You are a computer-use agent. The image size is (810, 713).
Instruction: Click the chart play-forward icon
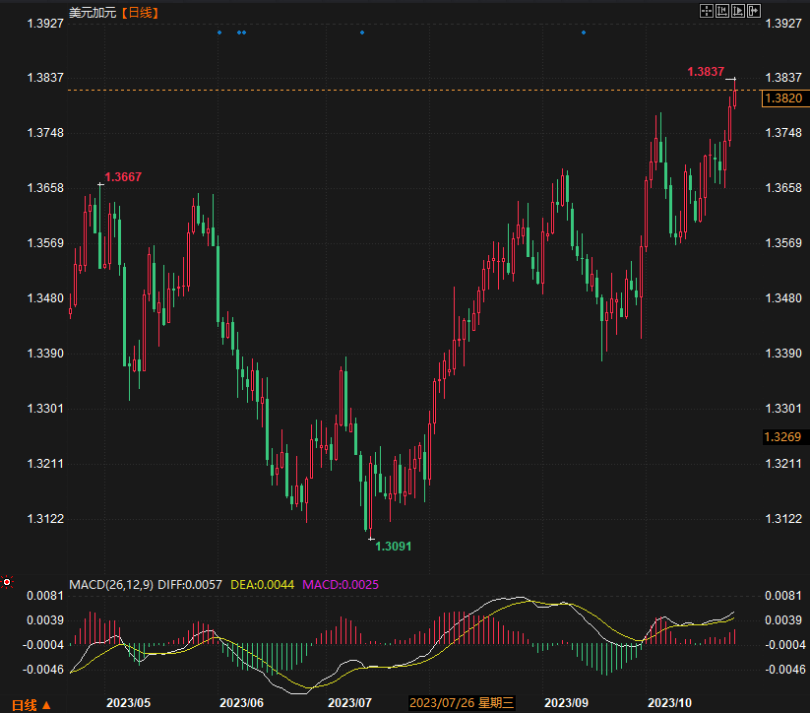pos(738,11)
